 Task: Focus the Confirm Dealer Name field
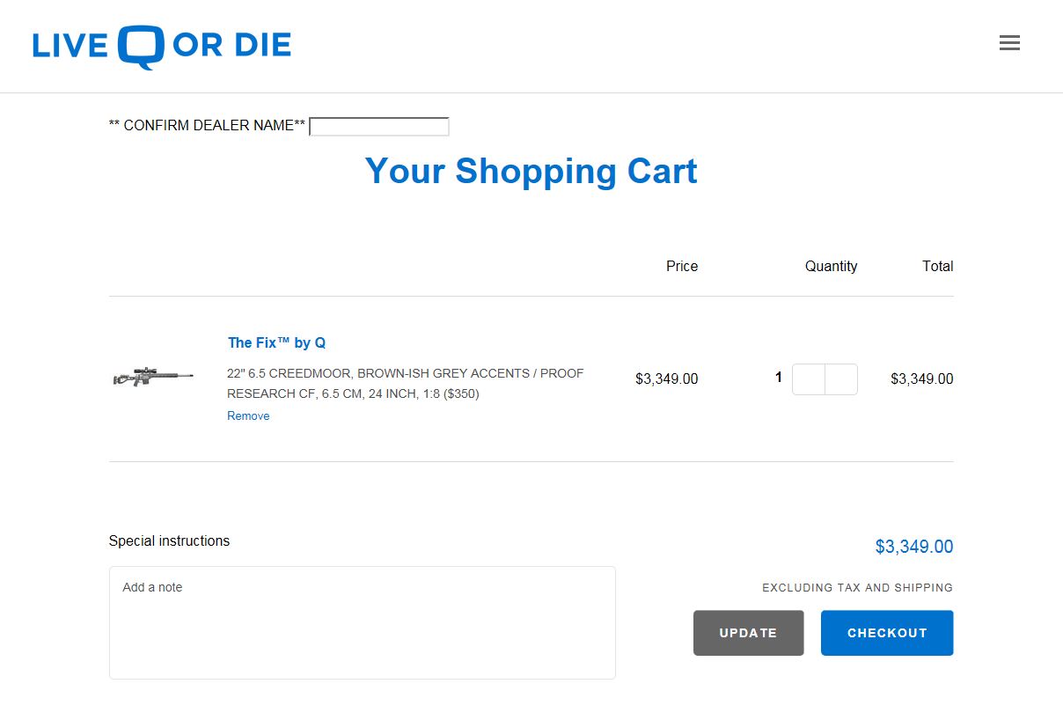pyautogui.click(x=379, y=127)
